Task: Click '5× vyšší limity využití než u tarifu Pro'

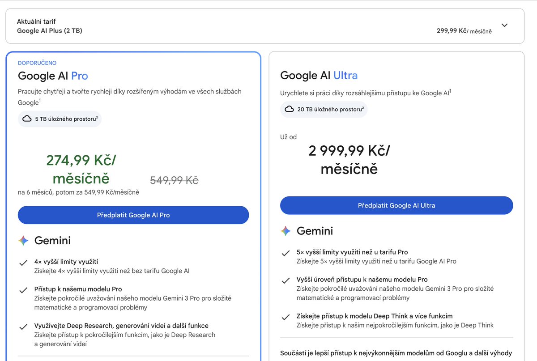Action: pyautogui.click(x=352, y=252)
